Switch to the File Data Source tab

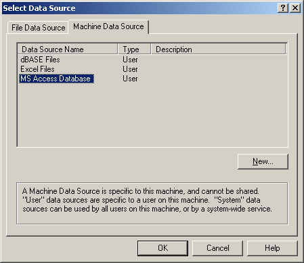point(38,28)
